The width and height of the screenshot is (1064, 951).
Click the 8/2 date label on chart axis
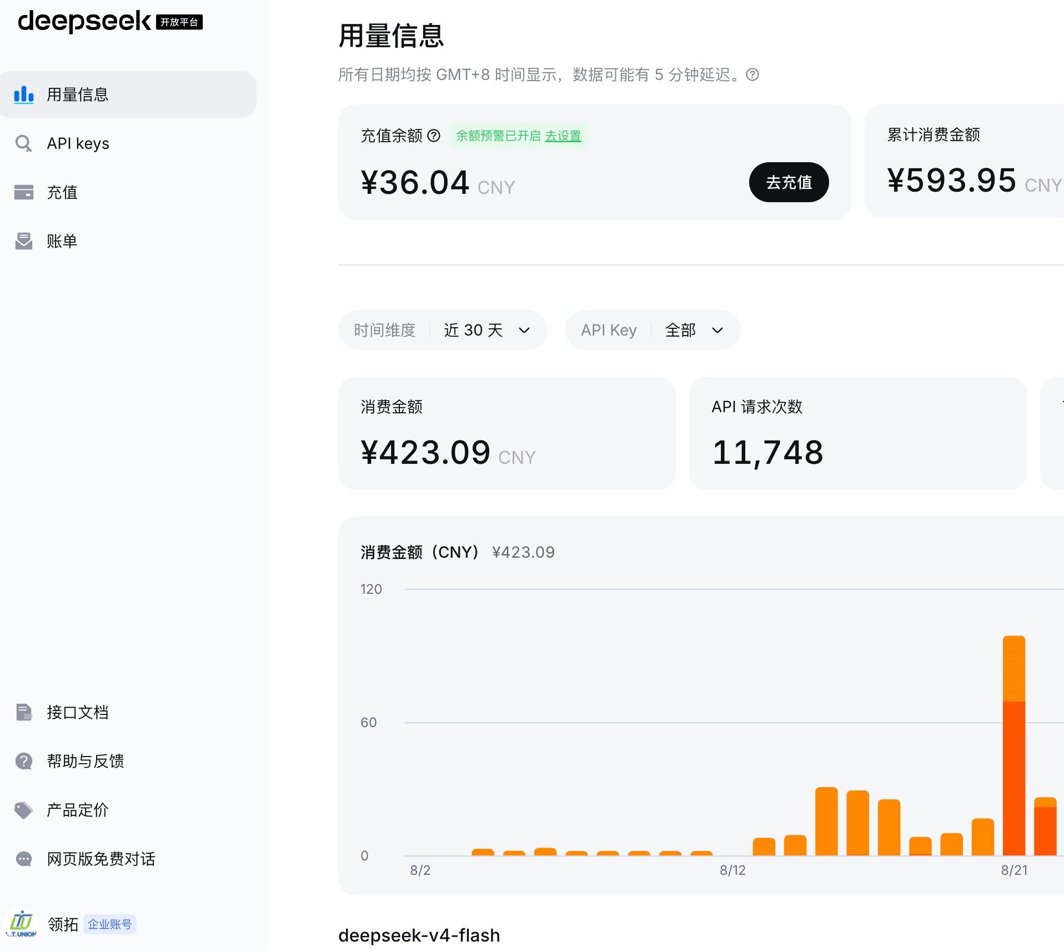point(420,870)
